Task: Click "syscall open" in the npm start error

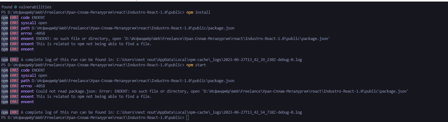Action: pyautogui.click(x=34, y=76)
